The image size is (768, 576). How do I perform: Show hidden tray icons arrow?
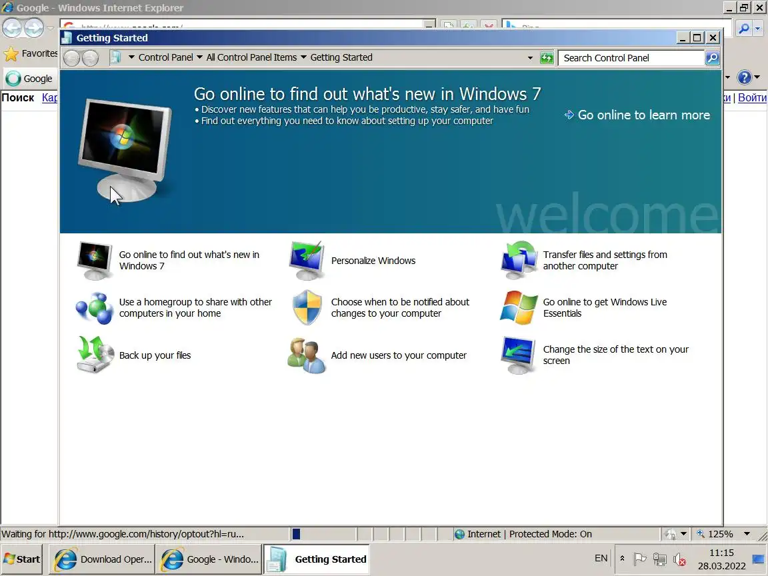coord(622,559)
